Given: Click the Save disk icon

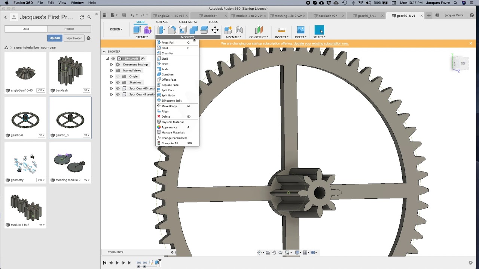Looking at the screenshot, I should pyautogui.click(x=123, y=15).
